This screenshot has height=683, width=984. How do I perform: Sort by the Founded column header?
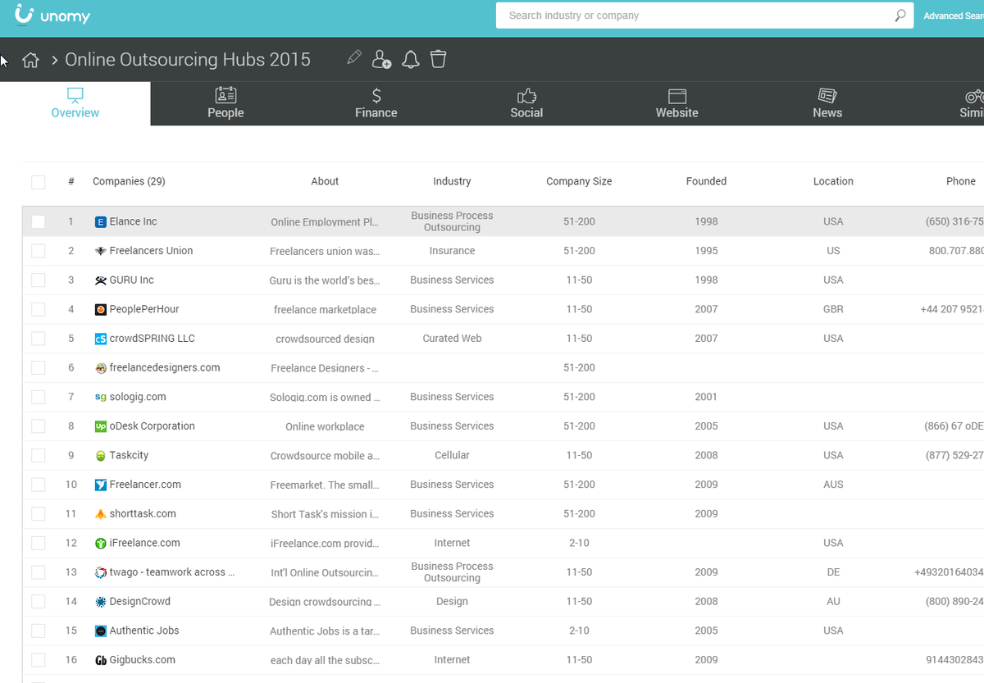click(706, 181)
